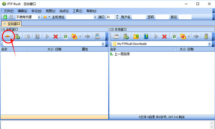This screenshot has height=129, width=215.
Task: Open the remote path dropdown arrow
Action: point(103,44)
